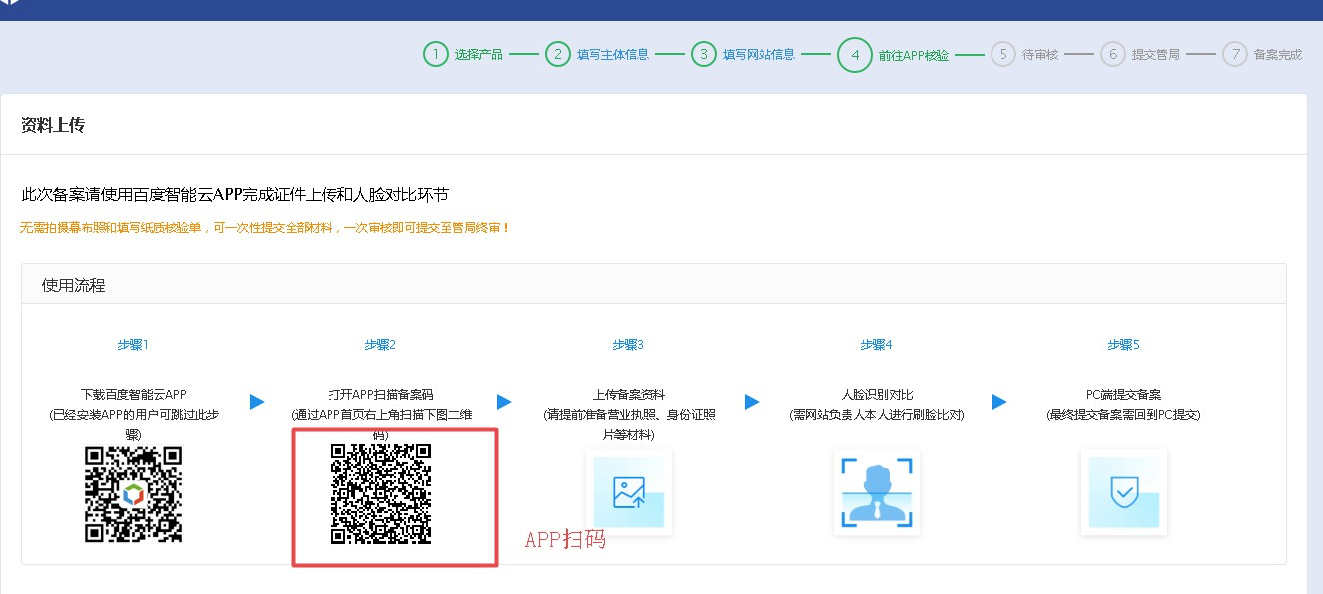The height and width of the screenshot is (594, 1323).
Task: Click the text PC端提交备案
Action: pyautogui.click(x=1123, y=395)
